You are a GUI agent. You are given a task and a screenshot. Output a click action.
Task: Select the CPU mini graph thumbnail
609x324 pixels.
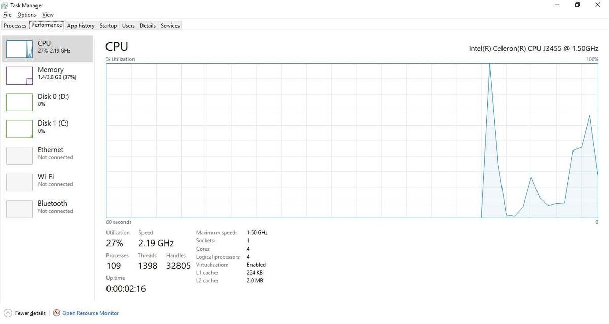(x=19, y=48)
